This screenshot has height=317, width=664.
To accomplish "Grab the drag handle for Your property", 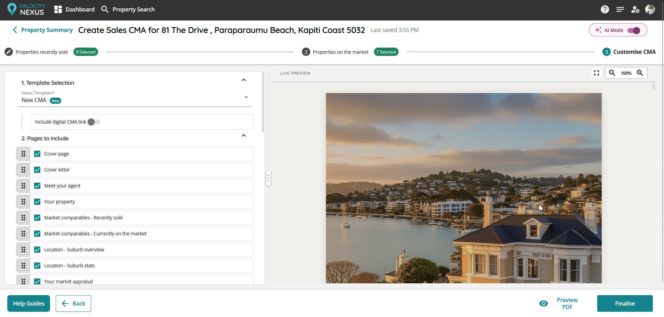I will (x=23, y=202).
